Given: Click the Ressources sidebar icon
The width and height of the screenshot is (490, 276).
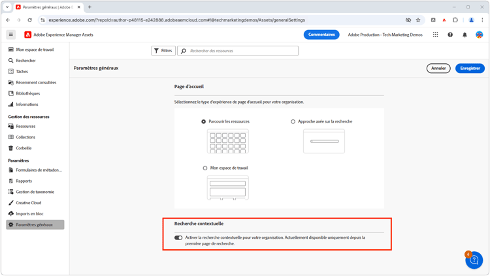Looking at the screenshot, I should (11, 126).
